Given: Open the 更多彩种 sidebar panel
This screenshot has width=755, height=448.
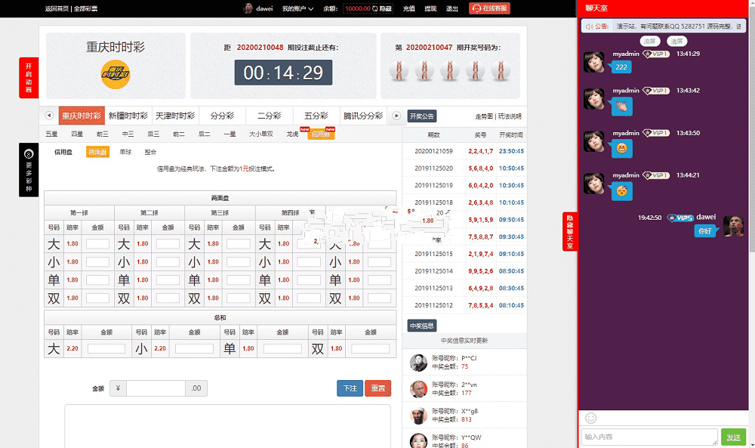Looking at the screenshot, I should (28, 169).
